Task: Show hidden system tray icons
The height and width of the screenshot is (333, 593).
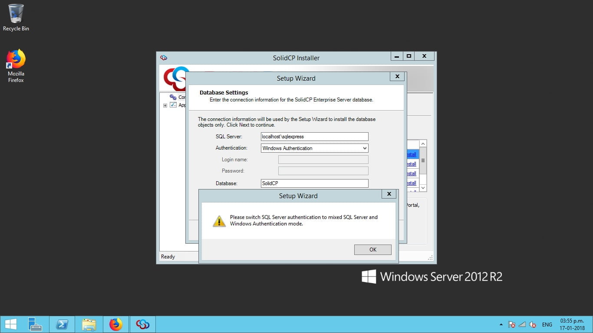Action: click(501, 324)
